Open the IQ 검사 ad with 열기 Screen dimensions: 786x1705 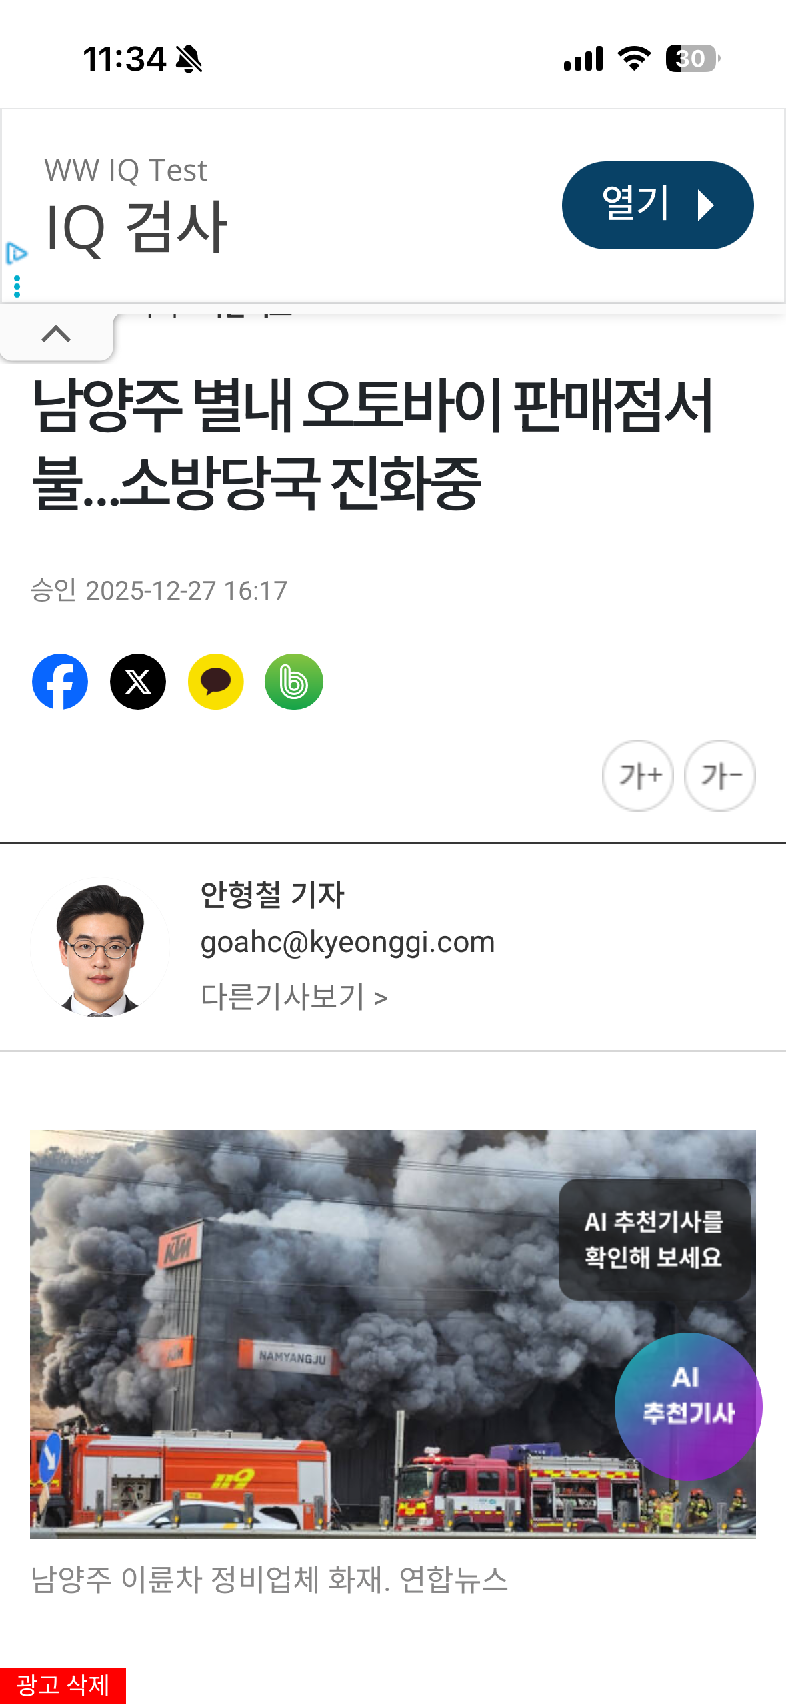tap(657, 205)
